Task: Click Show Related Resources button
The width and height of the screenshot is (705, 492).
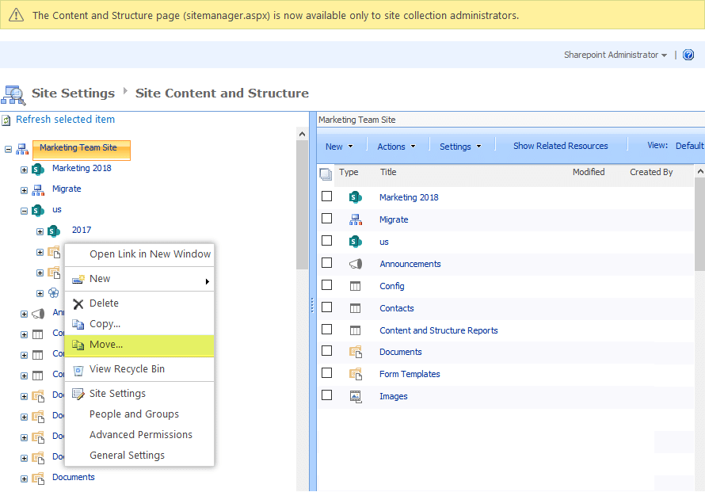Action: [x=560, y=146]
